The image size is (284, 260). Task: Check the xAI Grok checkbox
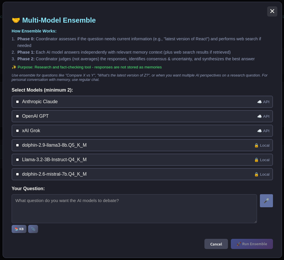tap(17, 131)
